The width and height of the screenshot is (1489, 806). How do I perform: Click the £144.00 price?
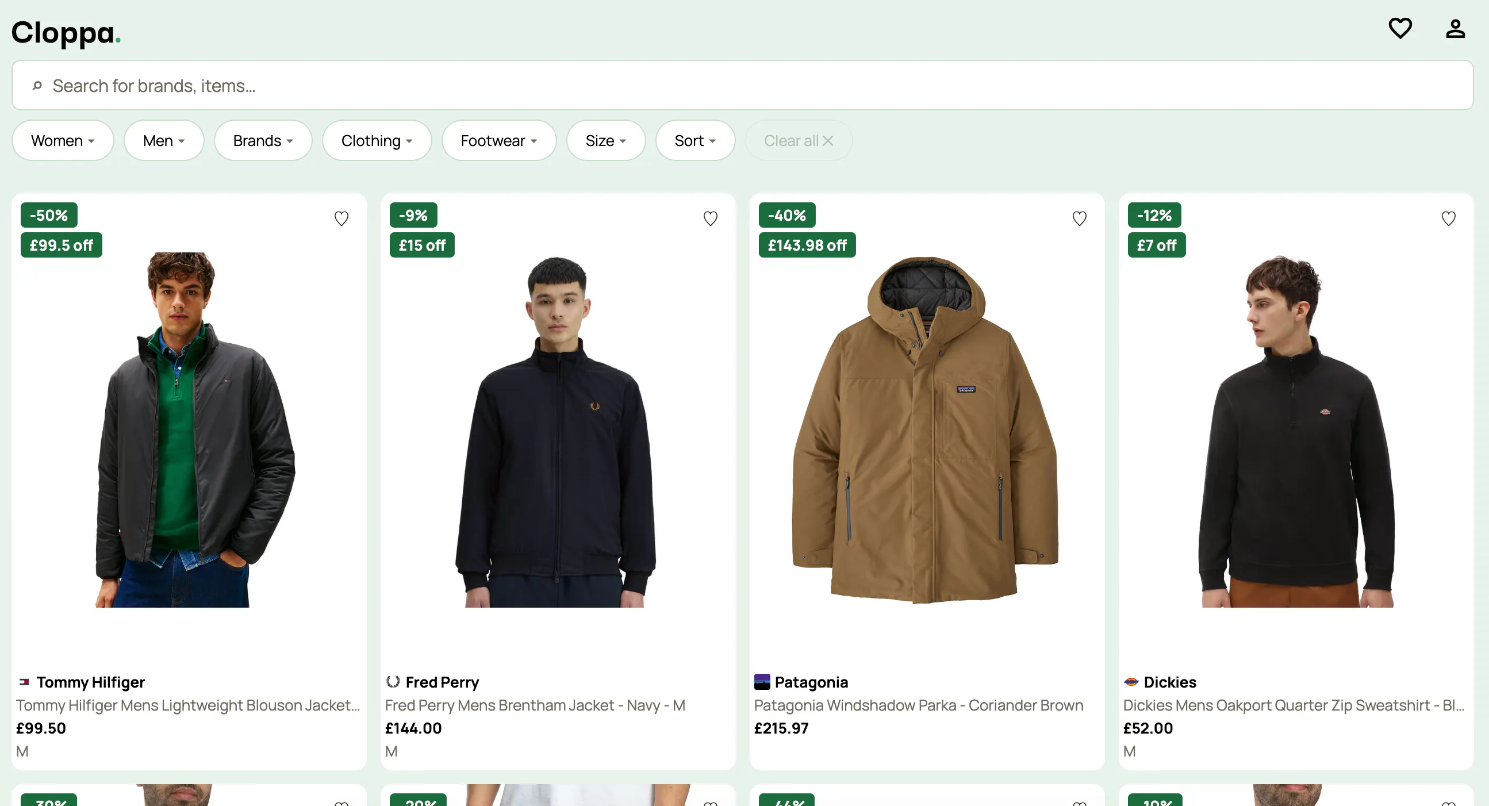413,728
